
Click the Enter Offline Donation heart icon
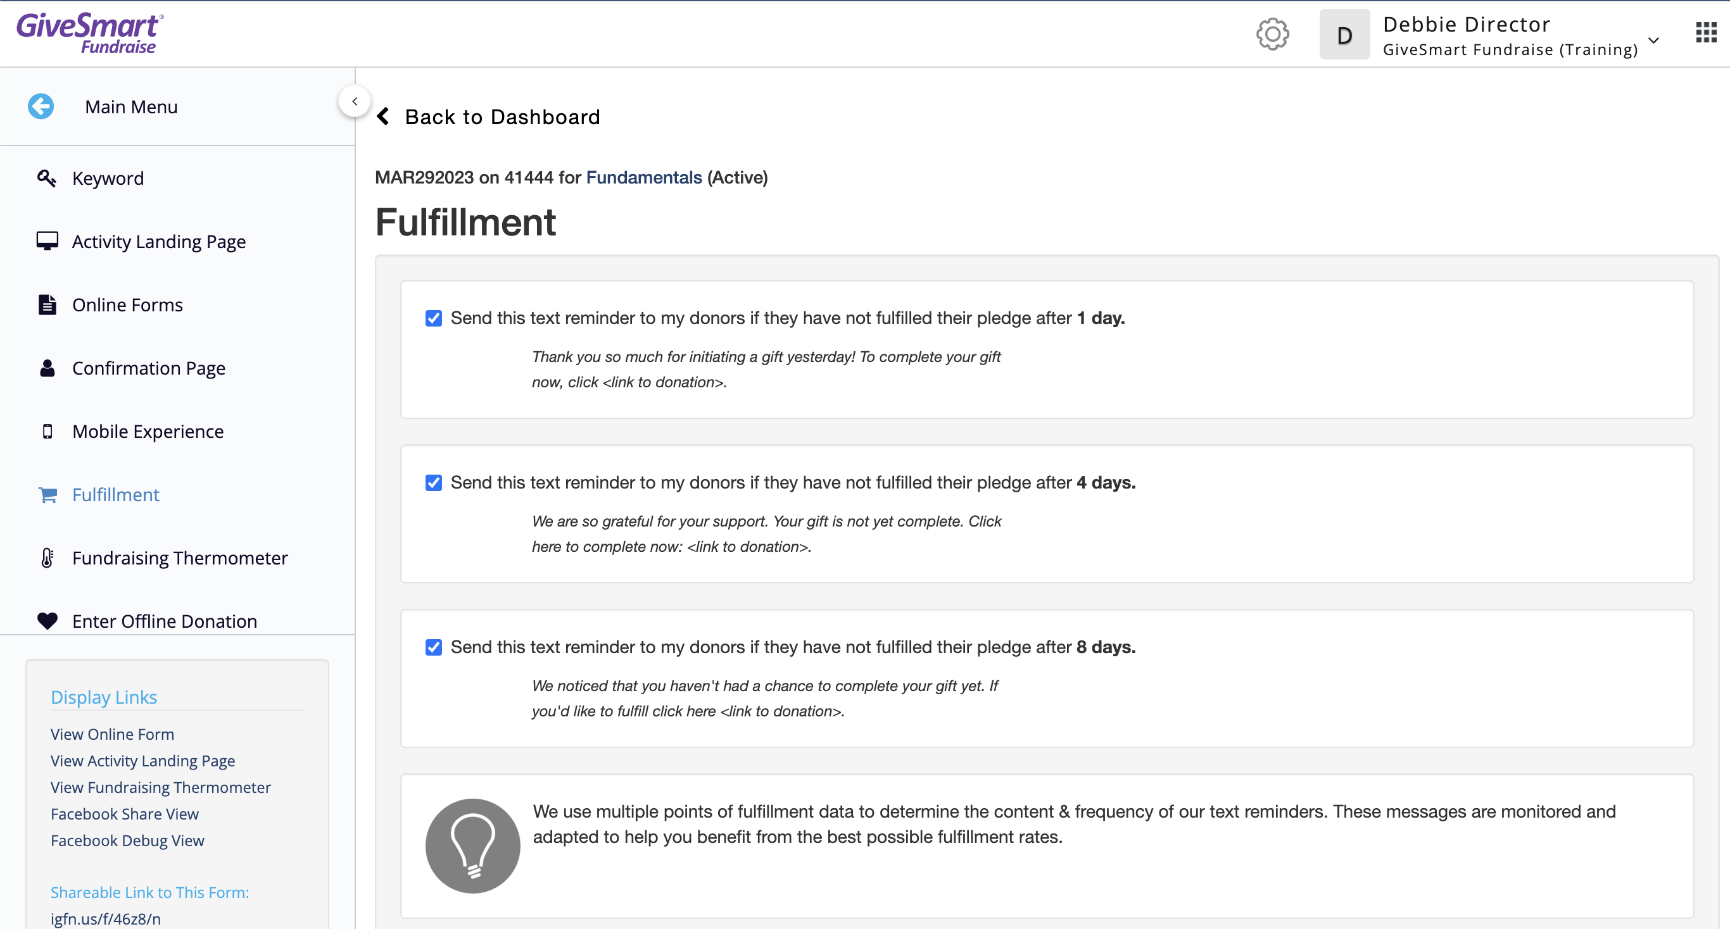click(x=47, y=621)
